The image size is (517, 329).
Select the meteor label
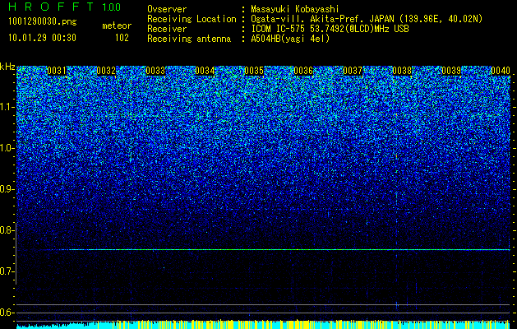tap(117, 25)
